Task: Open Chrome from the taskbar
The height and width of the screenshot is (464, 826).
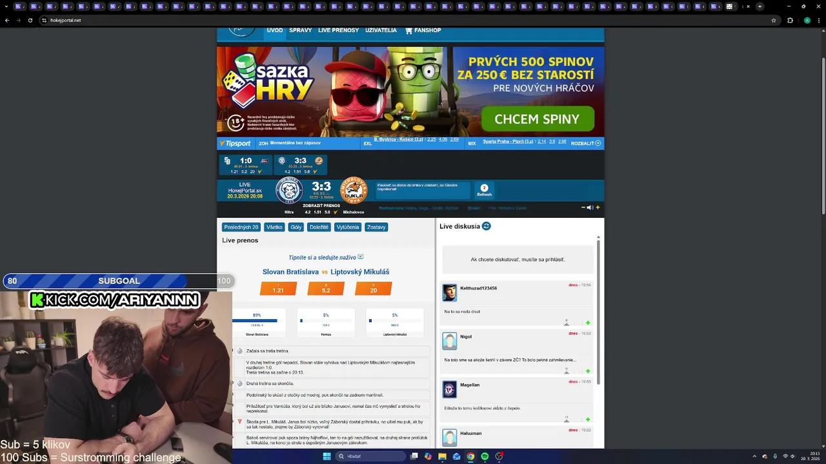Action: pos(470,456)
